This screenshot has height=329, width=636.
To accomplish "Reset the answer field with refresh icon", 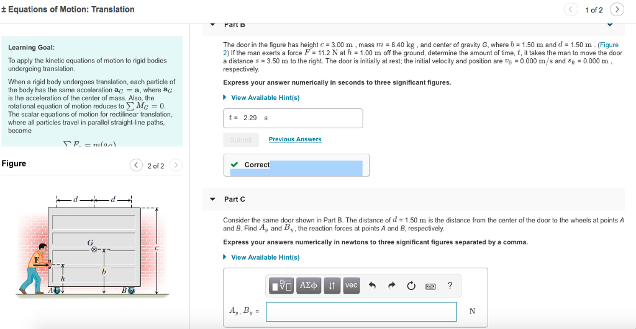I will (x=411, y=286).
